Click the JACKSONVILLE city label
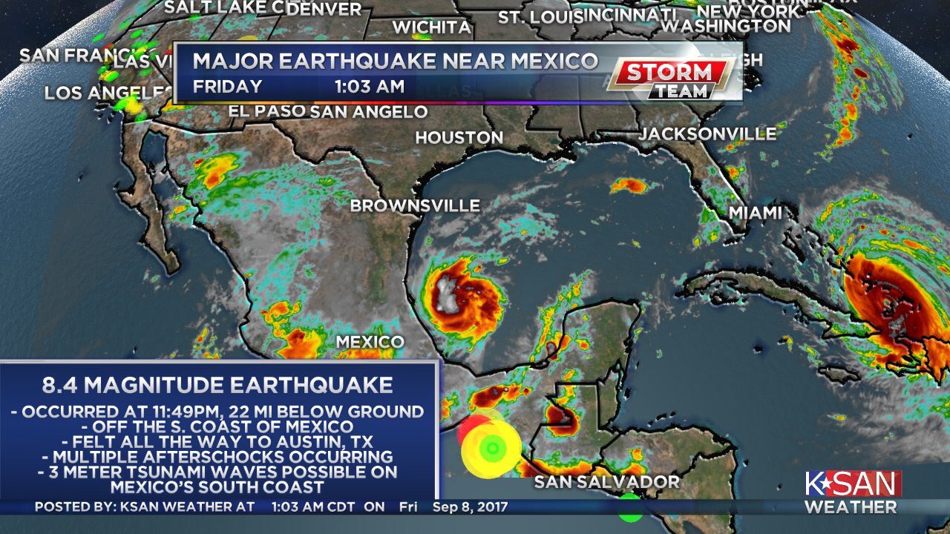This screenshot has width=950, height=534. (707, 133)
